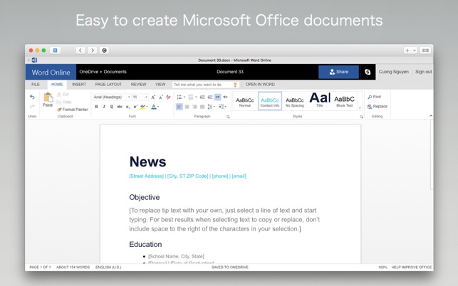Open the numbering list dropdown arrow
The width and height of the screenshot is (458, 286).
tap(196, 97)
